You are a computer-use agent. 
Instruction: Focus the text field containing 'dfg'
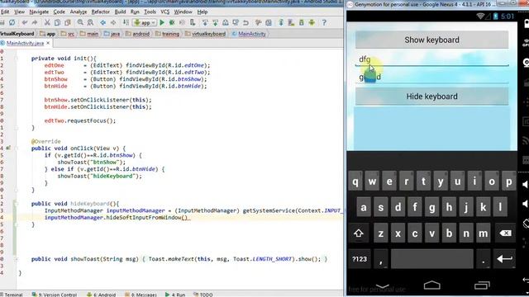pos(431,59)
